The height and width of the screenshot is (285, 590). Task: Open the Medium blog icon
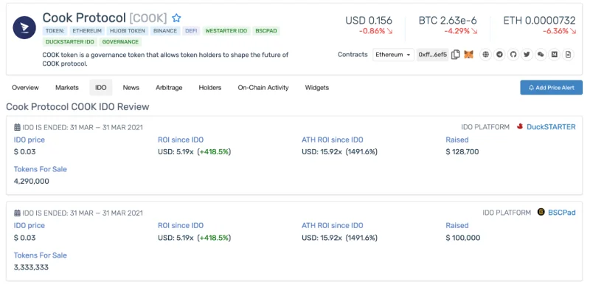(555, 55)
